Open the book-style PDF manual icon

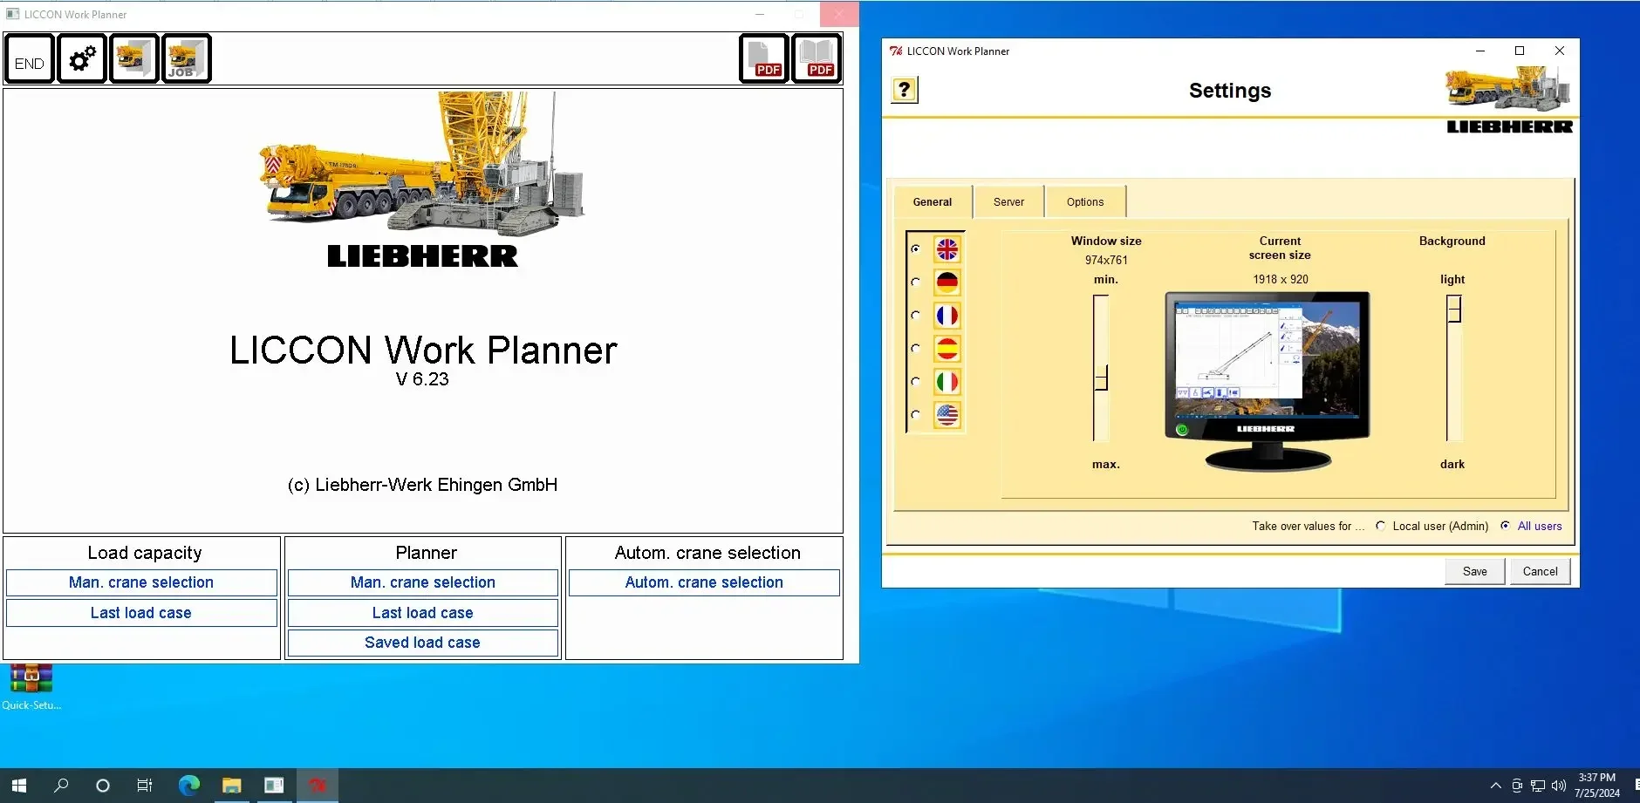817,59
